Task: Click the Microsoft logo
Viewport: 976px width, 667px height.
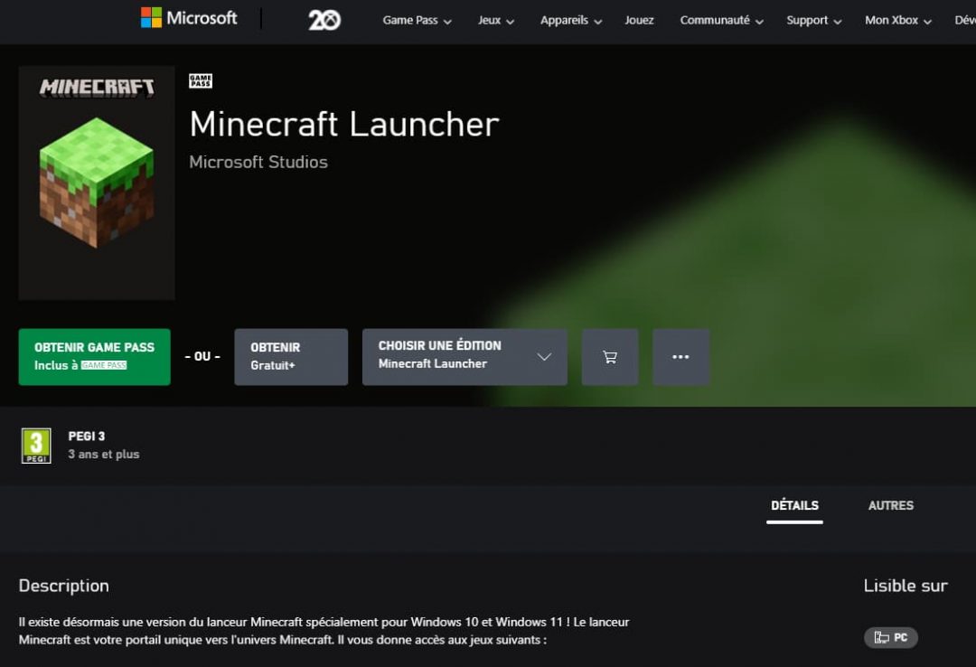Action: click(x=188, y=18)
